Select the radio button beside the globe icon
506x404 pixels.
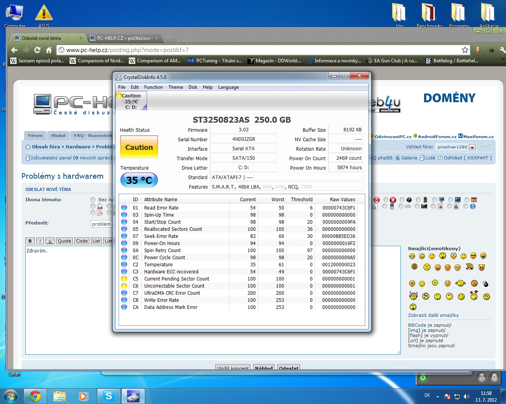466,206
